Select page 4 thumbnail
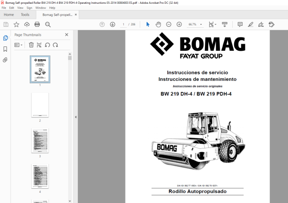The width and height of the screenshot is (288, 203). (40, 176)
